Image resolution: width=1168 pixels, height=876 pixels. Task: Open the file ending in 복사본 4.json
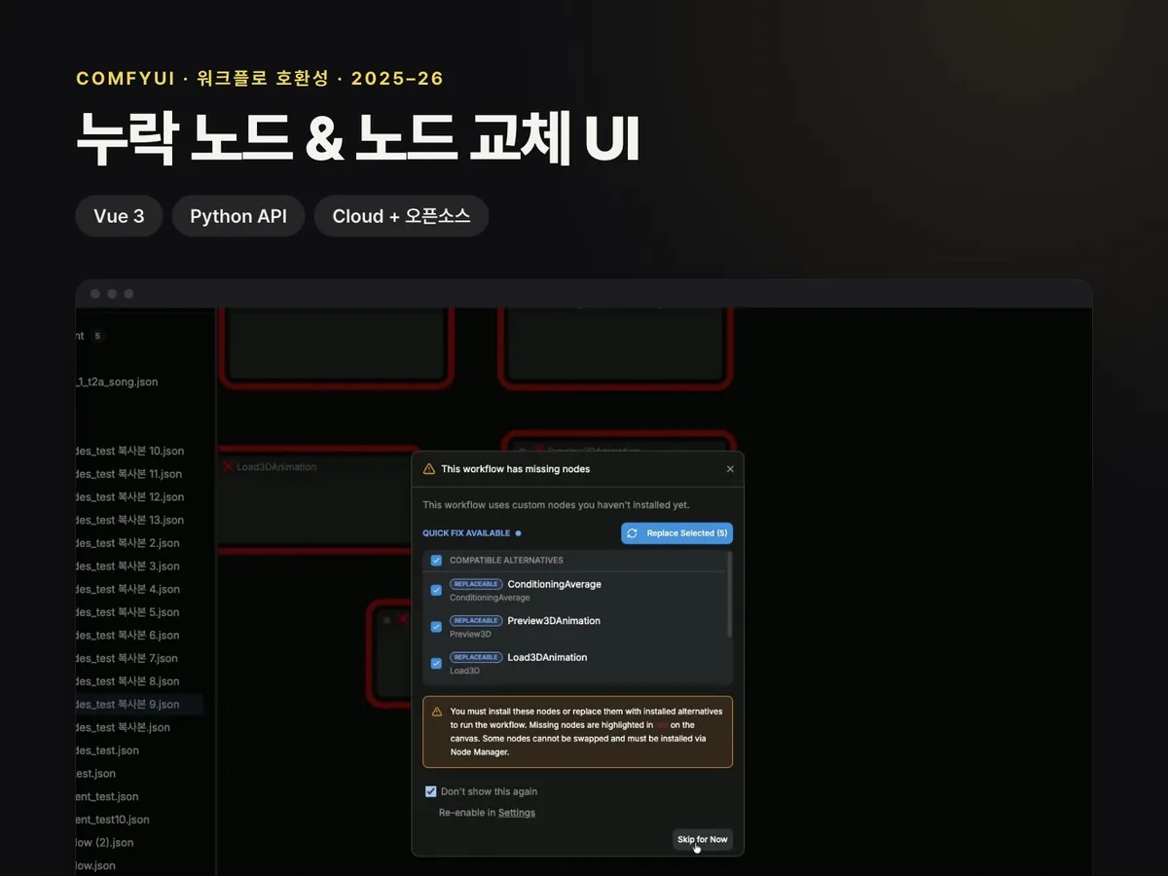(128, 589)
